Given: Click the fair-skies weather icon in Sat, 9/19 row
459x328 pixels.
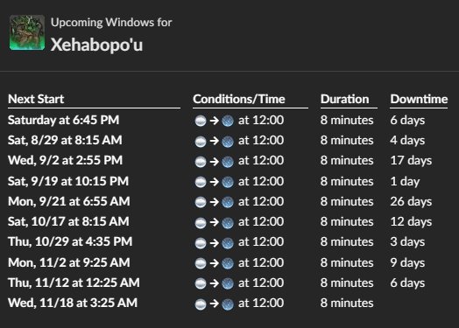Looking at the screenshot, I should [x=201, y=182].
